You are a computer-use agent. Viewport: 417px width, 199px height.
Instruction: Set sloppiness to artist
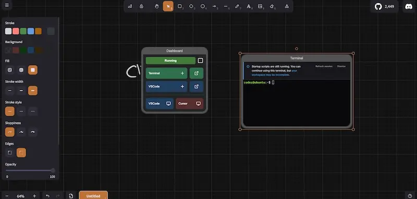coord(21,132)
